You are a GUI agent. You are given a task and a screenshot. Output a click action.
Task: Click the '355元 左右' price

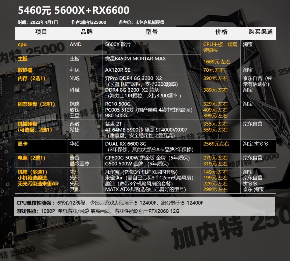215,124
